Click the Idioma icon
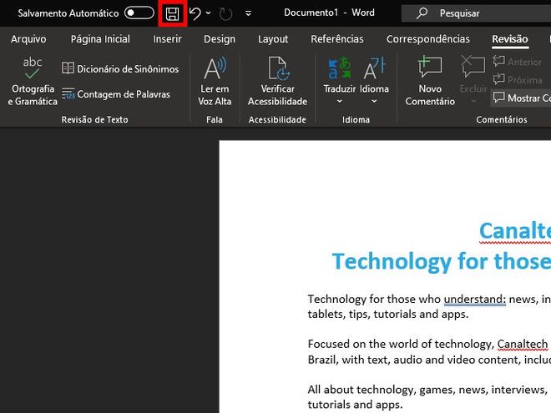Image resolution: width=551 pixels, height=413 pixels. point(374,68)
